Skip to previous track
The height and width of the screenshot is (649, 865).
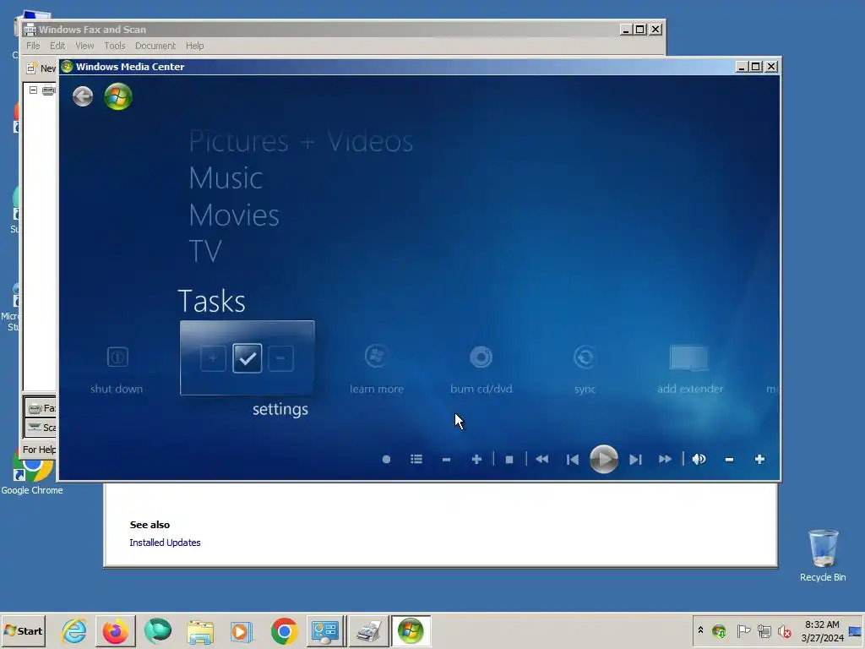click(x=573, y=459)
